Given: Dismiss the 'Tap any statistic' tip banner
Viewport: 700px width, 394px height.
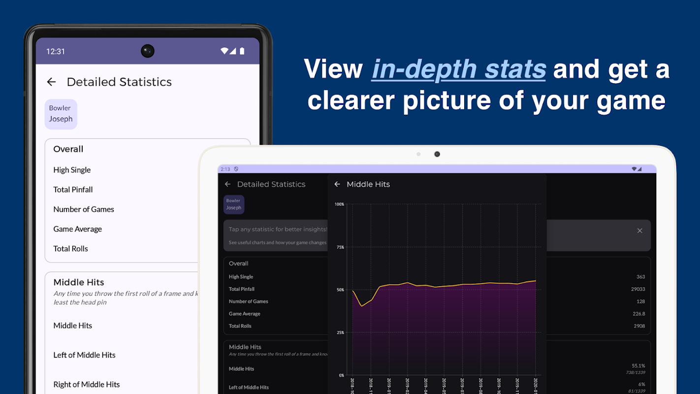Looking at the screenshot, I should pos(639,230).
